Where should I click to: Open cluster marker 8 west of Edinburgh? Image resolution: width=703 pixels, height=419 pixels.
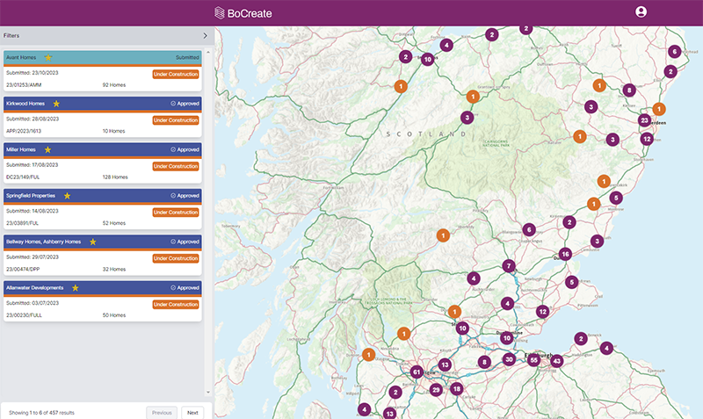coord(484,362)
